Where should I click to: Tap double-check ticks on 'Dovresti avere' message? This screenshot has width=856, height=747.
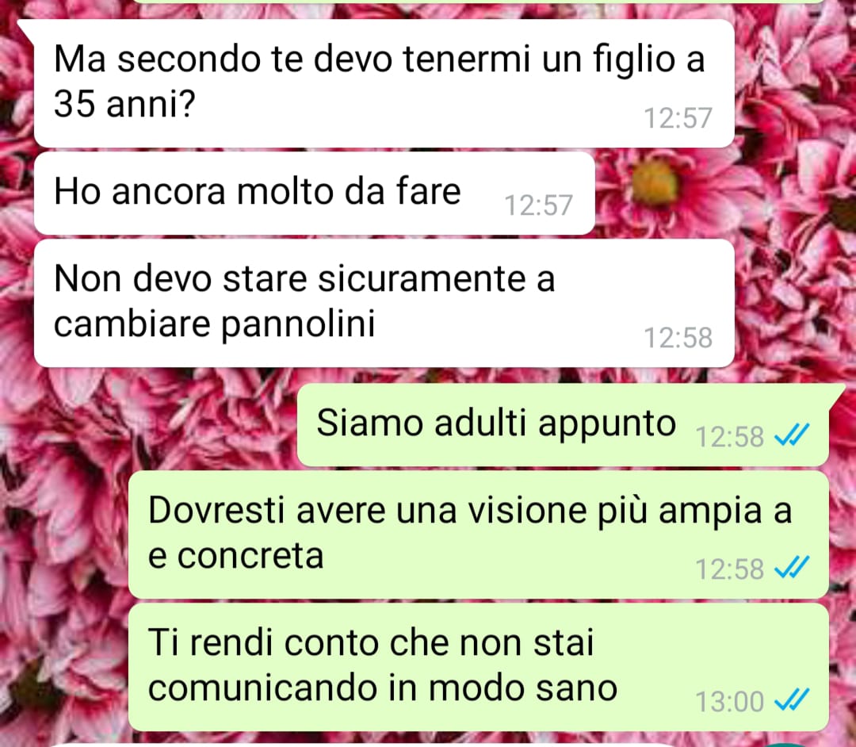coord(792,568)
